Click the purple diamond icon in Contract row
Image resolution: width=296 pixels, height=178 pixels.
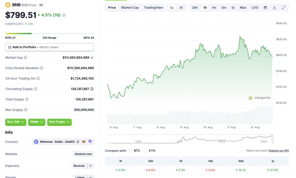tap(90, 141)
